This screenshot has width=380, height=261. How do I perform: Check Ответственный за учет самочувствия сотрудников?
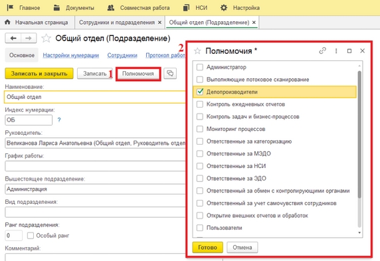(200, 203)
